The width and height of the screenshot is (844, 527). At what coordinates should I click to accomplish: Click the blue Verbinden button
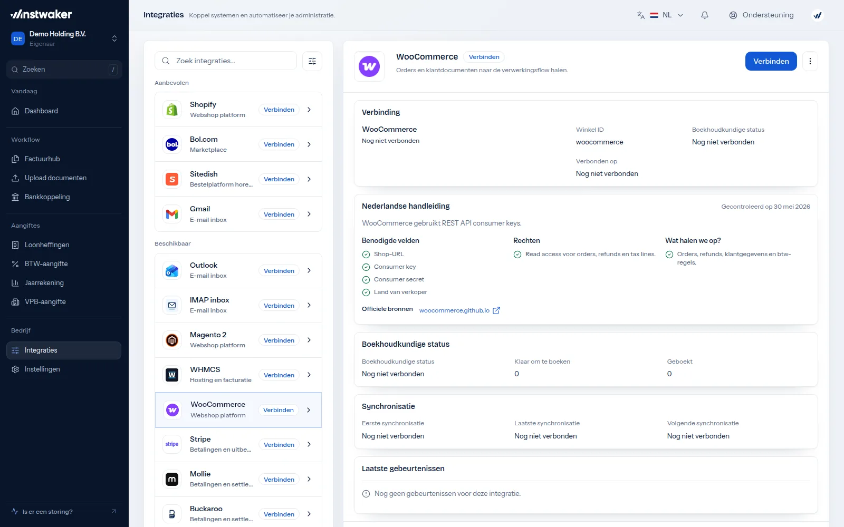coord(771,61)
